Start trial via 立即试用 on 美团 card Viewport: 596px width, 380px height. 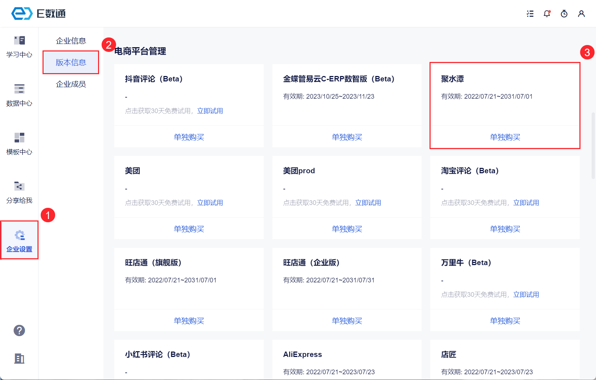[x=210, y=203]
